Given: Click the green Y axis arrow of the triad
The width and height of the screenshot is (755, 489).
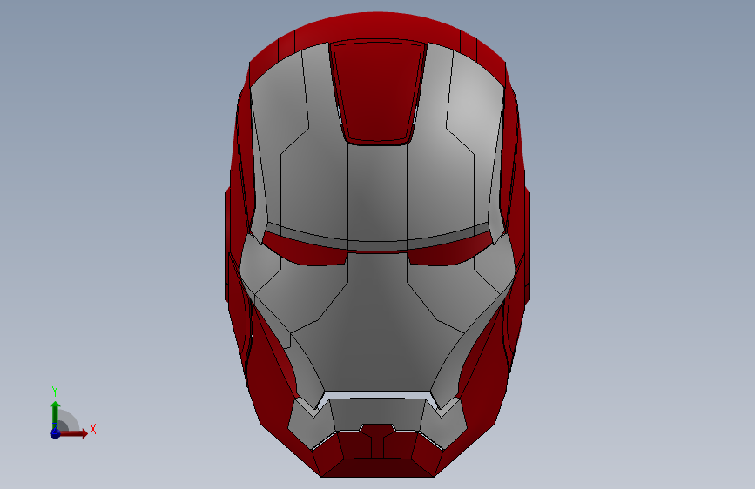Looking at the screenshot, I should [x=55, y=415].
